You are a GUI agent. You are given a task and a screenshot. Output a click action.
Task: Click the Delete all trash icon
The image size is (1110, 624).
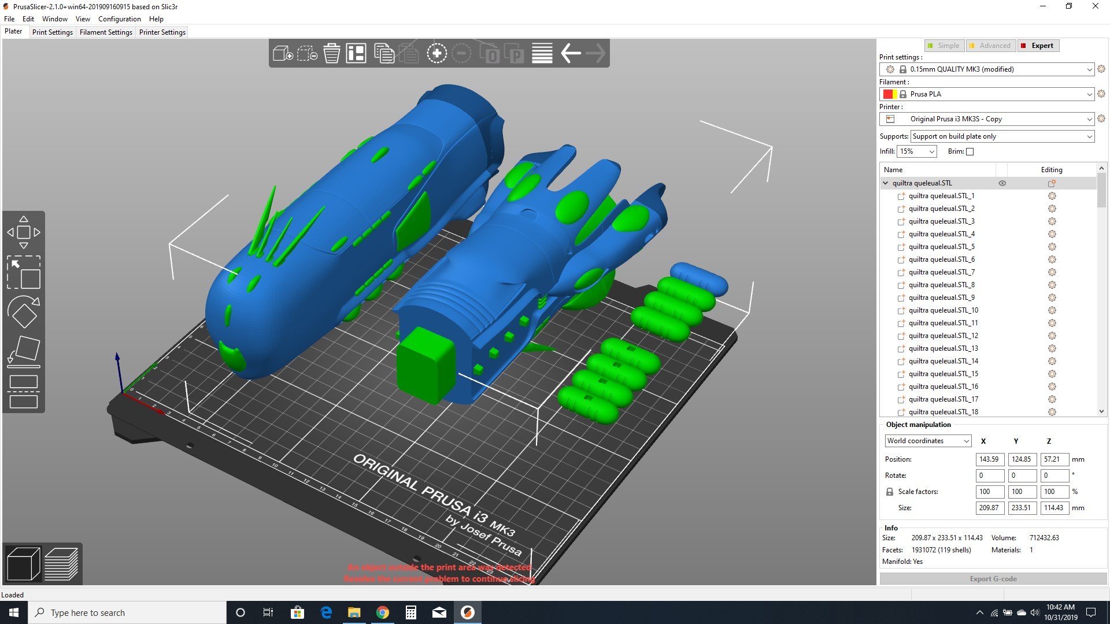[x=332, y=54]
